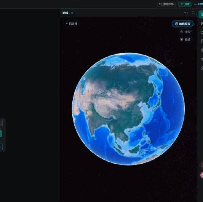Close the 地球 tab
This screenshot has width=203, height=202.
coord(72,13)
